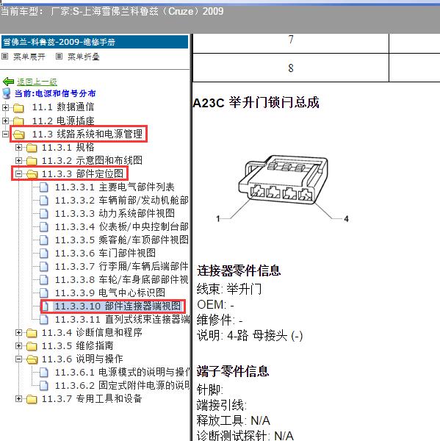Click the page icon of 11.3.3.6
This screenshot has height=441, width=440.
[44, 254]
